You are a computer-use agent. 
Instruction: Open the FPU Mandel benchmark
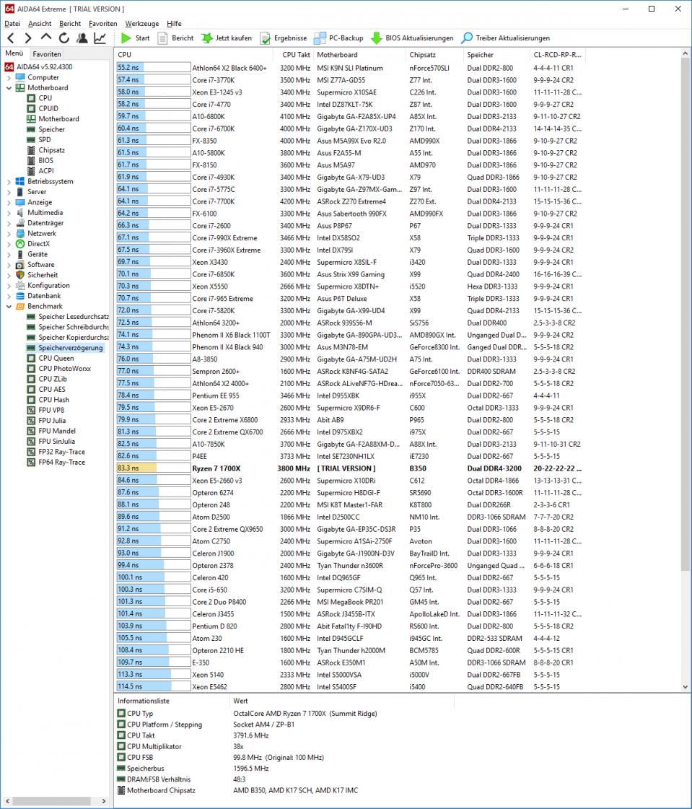pyautogui.click(x=51, y=431)
